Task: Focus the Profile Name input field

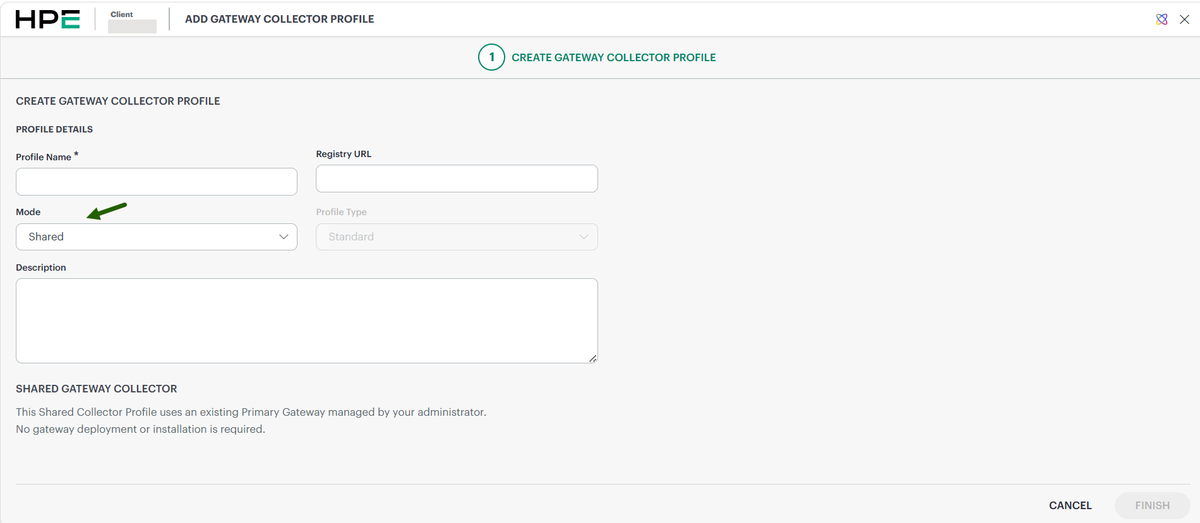Action: pos(157,182)
